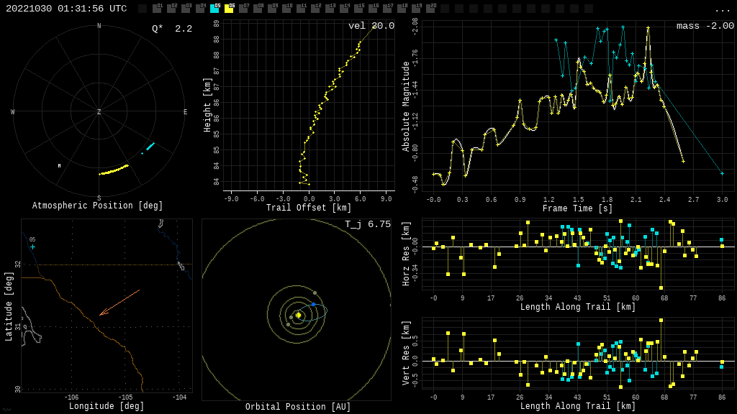
Task: Click the magnitude peak of the light curve
Action: [x=648, y=28]
